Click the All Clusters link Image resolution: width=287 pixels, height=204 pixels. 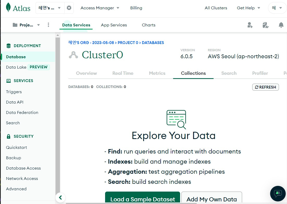pos(216,8)
